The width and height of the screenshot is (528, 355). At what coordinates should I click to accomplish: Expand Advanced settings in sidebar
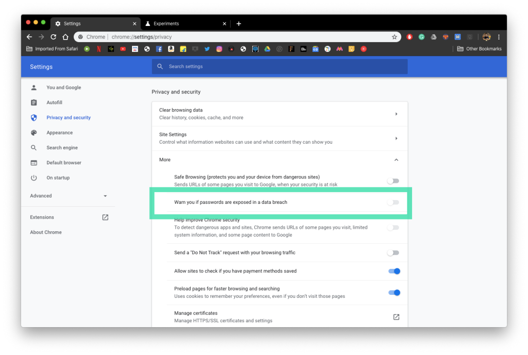coord(68,196)
